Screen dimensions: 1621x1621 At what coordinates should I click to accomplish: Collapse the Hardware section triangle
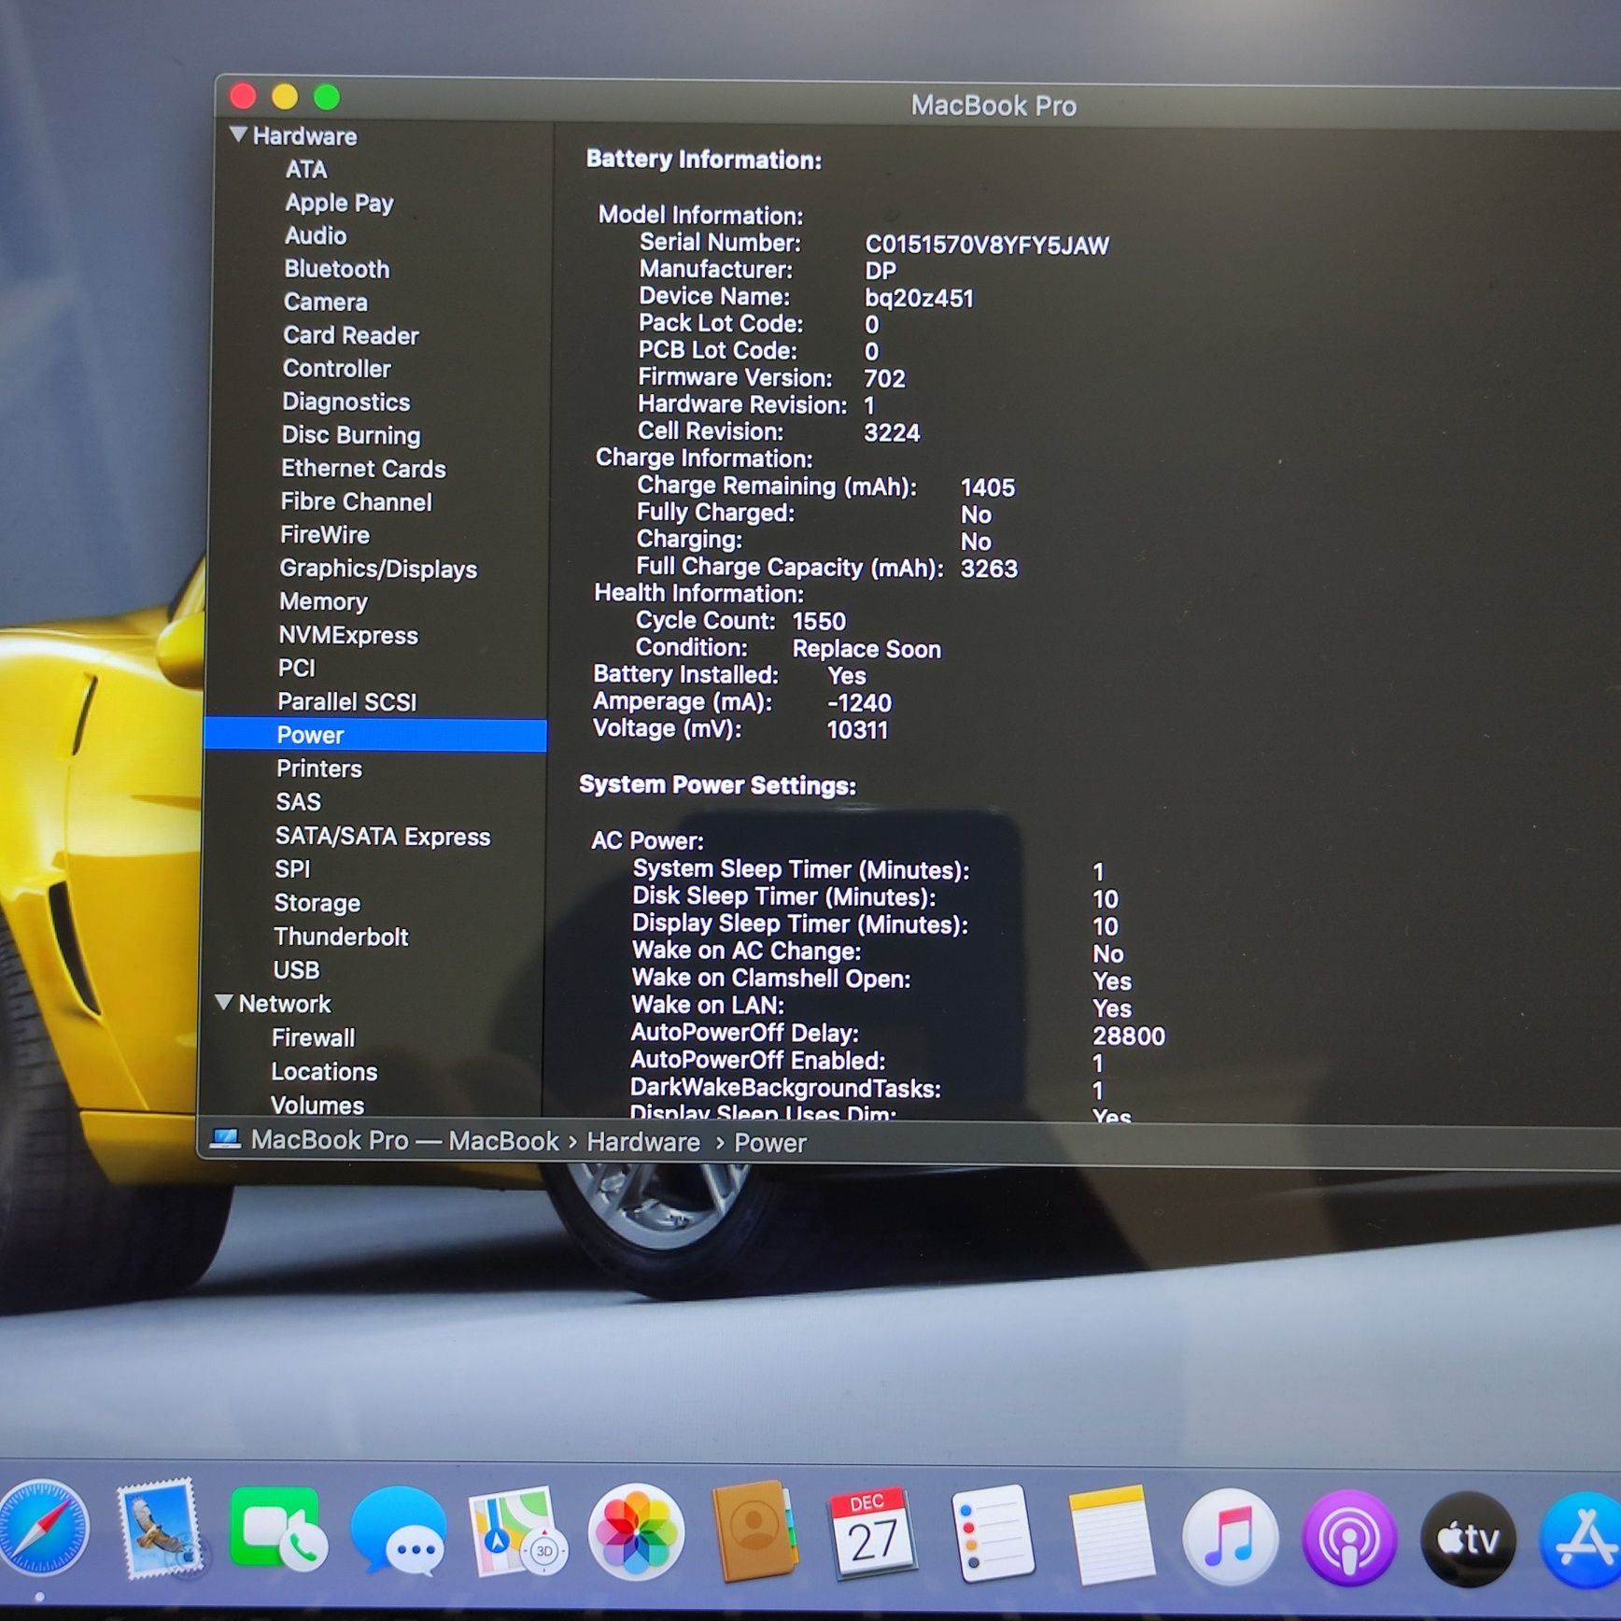pos(239,135)
